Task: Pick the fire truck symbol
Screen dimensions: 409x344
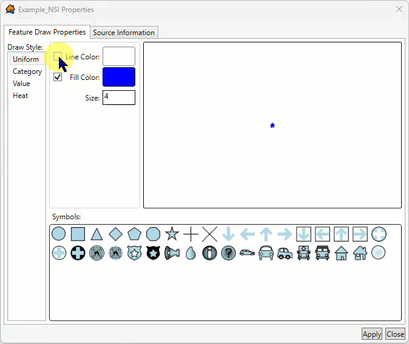Action: 322,253
